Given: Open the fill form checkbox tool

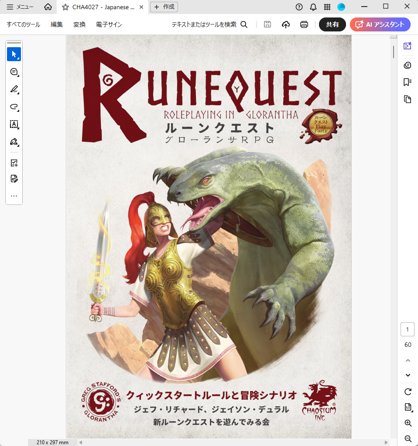Looking at the screenshot, I should (x=14, y=163).
